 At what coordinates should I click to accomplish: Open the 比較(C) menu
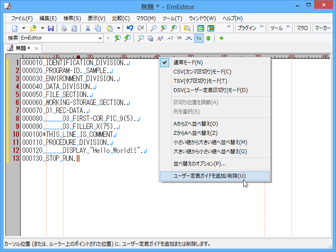pos(121,18)
